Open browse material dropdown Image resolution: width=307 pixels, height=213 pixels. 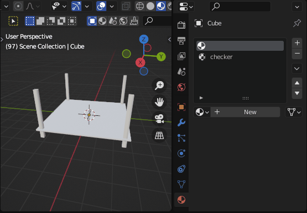click(202, 112)
